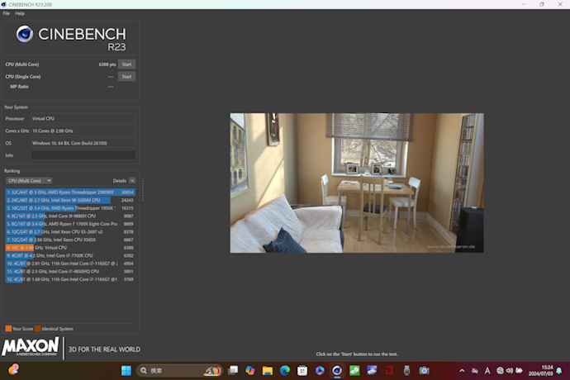570x380 pixels.
Task: Click the taskbar search box
Action: point(180,371)
